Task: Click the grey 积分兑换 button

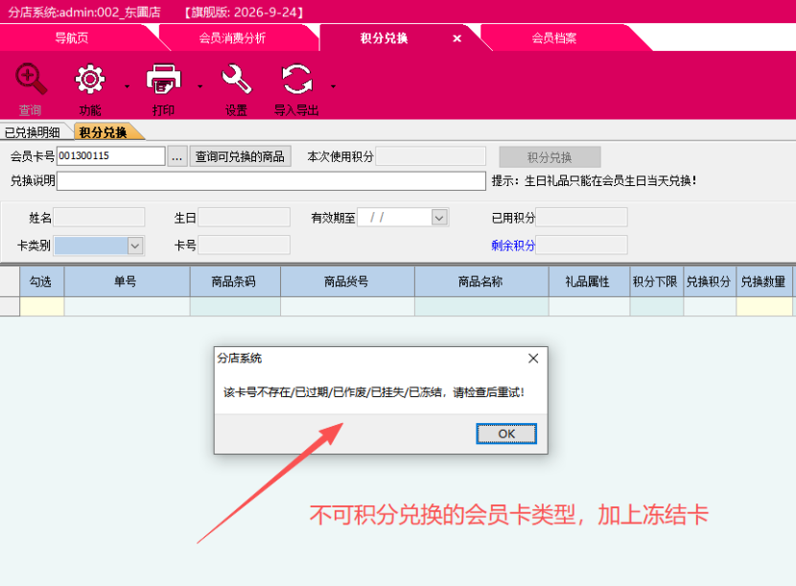Action: pos(550,157)
